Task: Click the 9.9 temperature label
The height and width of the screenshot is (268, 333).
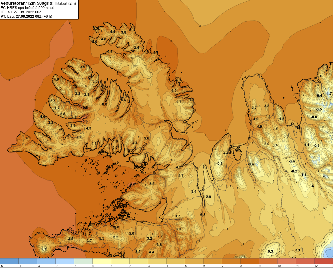Action: tap(86, 116)
